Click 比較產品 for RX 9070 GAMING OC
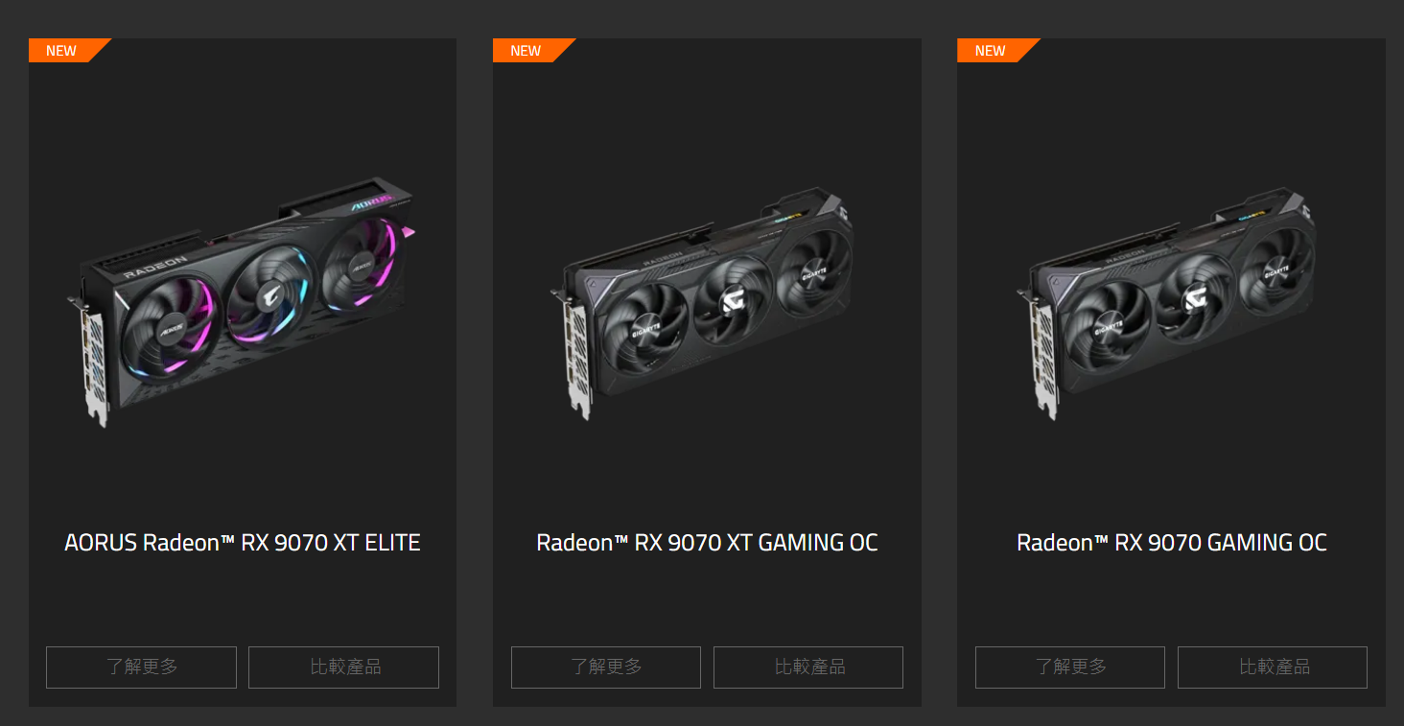The width and height of the screenshot is (1404, 726). click(x=1273, y=667)
